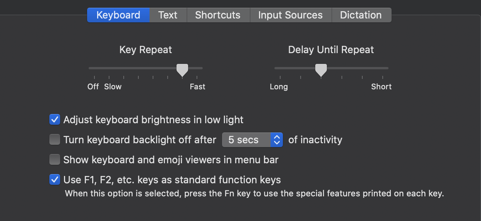The width and height of the screenshot is (481, 221).
Task: Set Key Repeat slider to Fast tick
Action: (197, 68)
